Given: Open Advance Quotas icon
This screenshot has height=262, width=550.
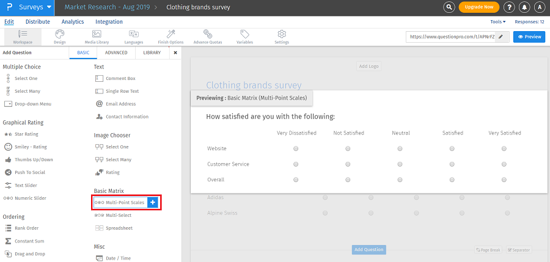Looking at the screenshot, I should click(x=208, y=37).
